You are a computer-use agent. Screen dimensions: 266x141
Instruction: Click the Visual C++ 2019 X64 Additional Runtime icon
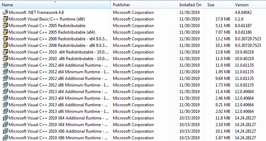click(5, 118)
